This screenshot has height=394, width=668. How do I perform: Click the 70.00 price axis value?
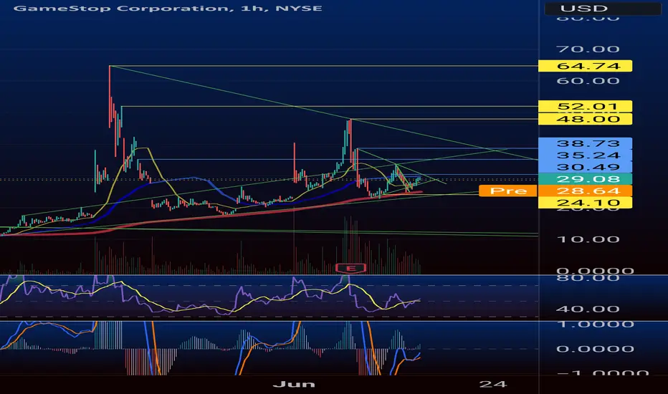588,49
